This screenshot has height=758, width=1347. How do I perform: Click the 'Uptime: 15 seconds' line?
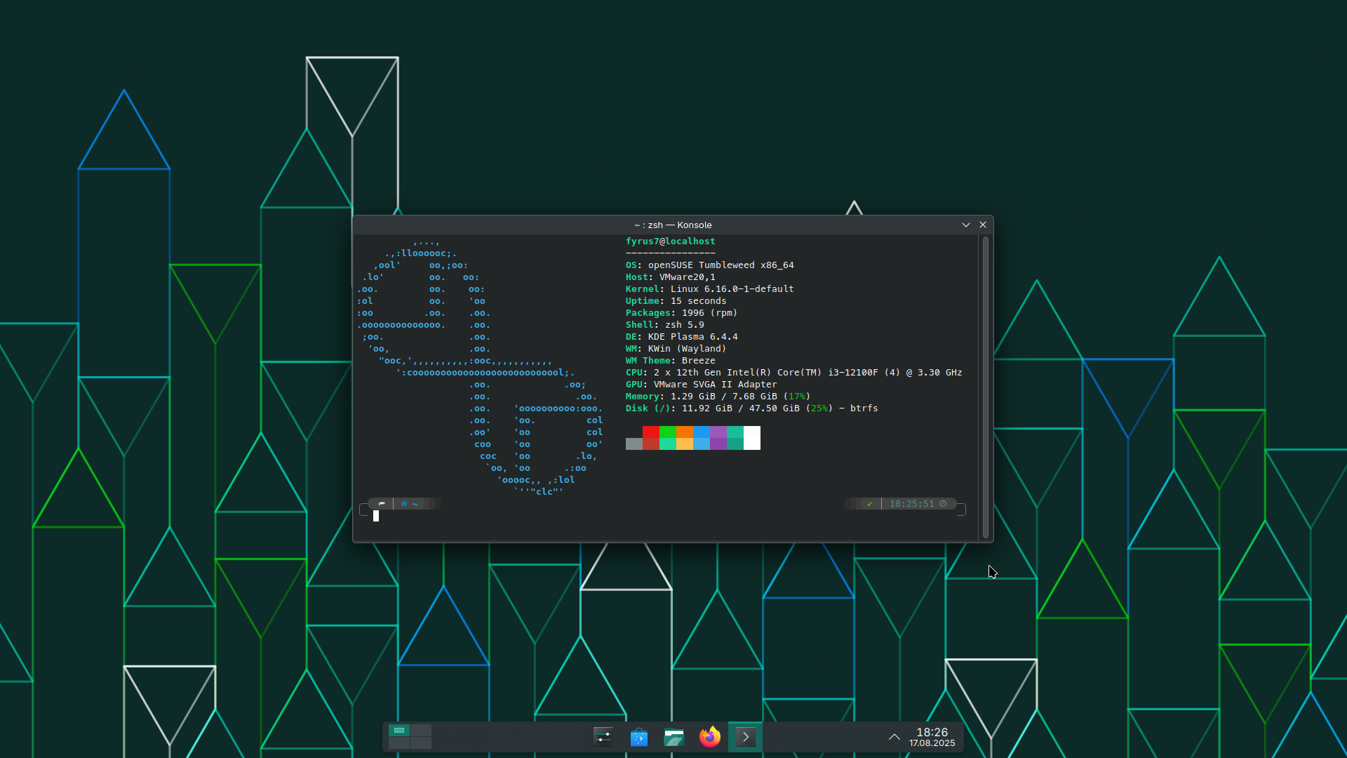(676, 301)
